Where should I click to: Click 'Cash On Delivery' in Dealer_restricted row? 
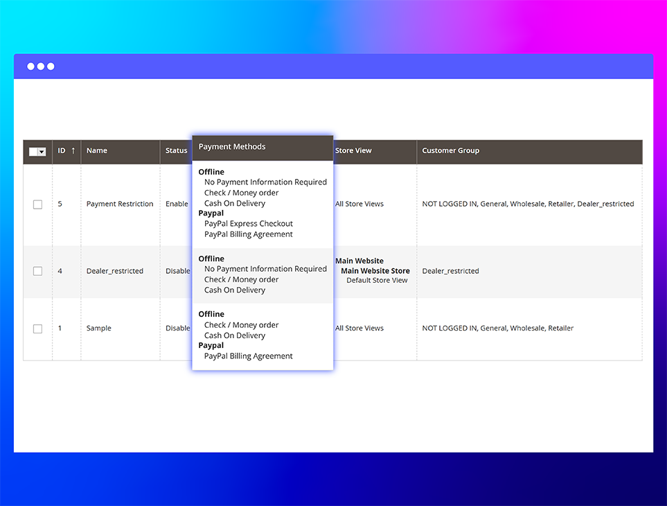click(235, 290)
